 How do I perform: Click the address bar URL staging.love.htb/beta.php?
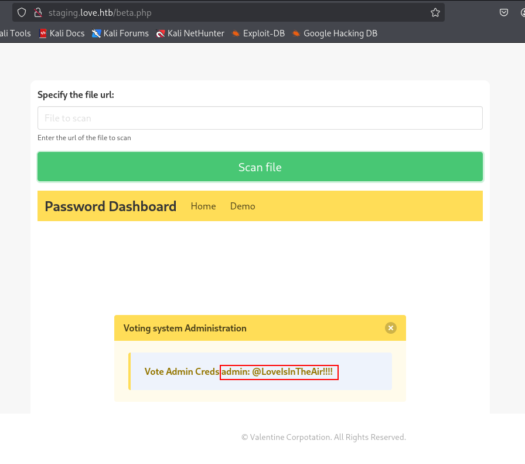click(100, 13)
